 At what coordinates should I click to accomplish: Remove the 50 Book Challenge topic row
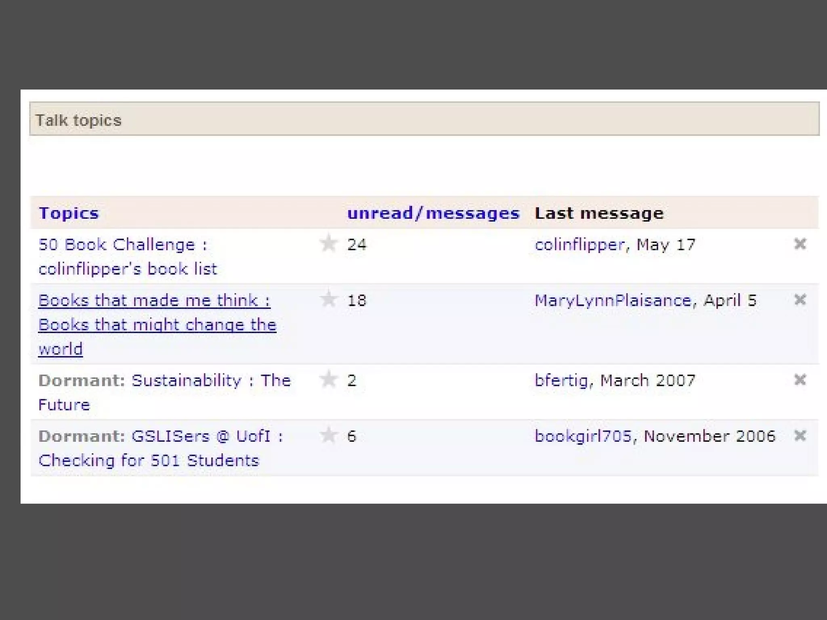pyautogui.click(x=800, y=244)
